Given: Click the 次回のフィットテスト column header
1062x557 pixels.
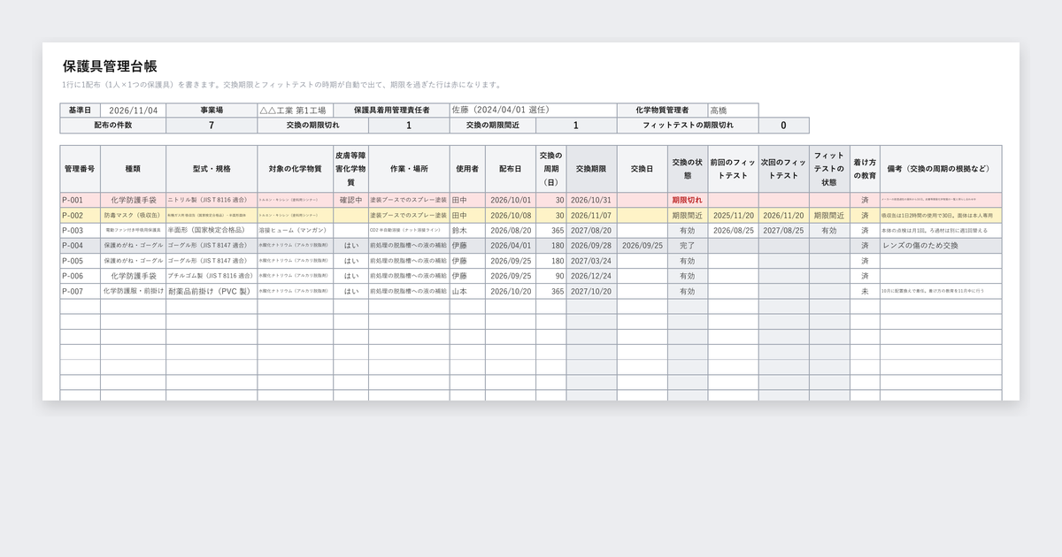Looking at the screenshot, I should [783, 168].
